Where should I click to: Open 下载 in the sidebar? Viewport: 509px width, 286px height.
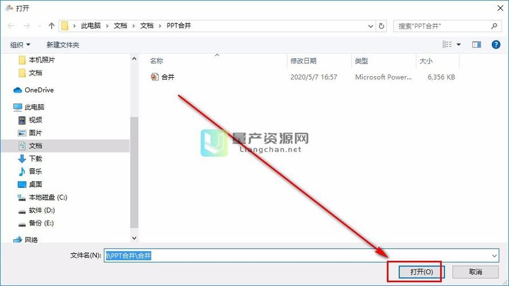pyautogui.click(x=30, y=158)
